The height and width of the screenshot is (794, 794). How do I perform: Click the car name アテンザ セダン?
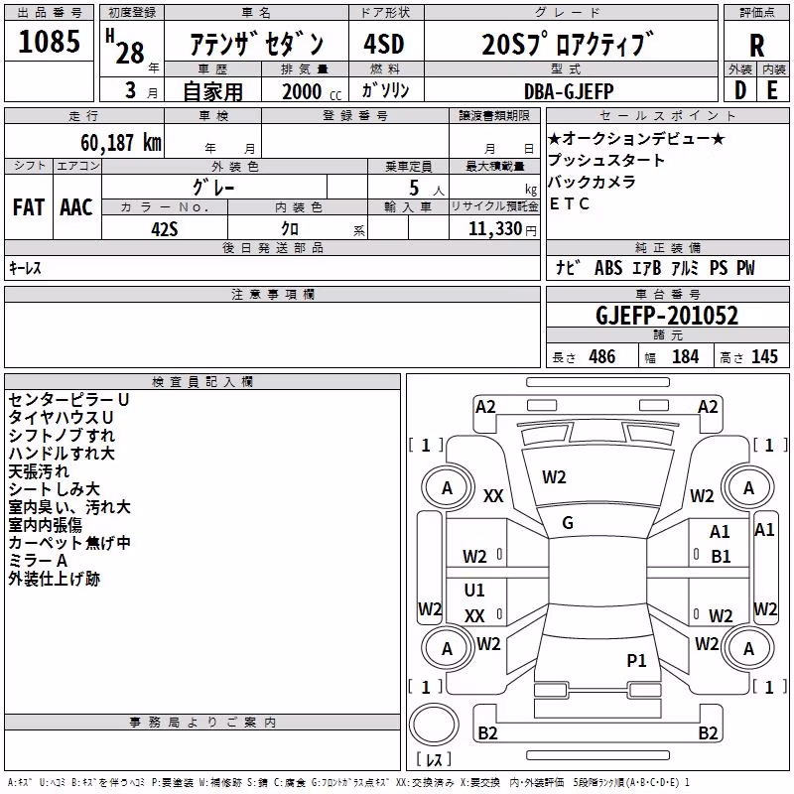(x=256, y=44)
